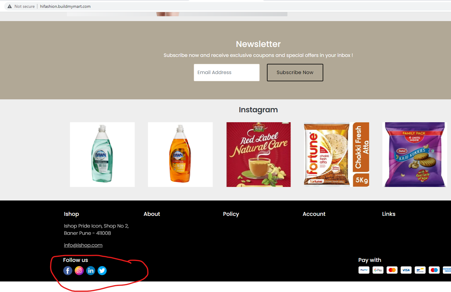Open the Twitter icon under Follow us
Screen dimensions: 451x292
pos(102,271)
